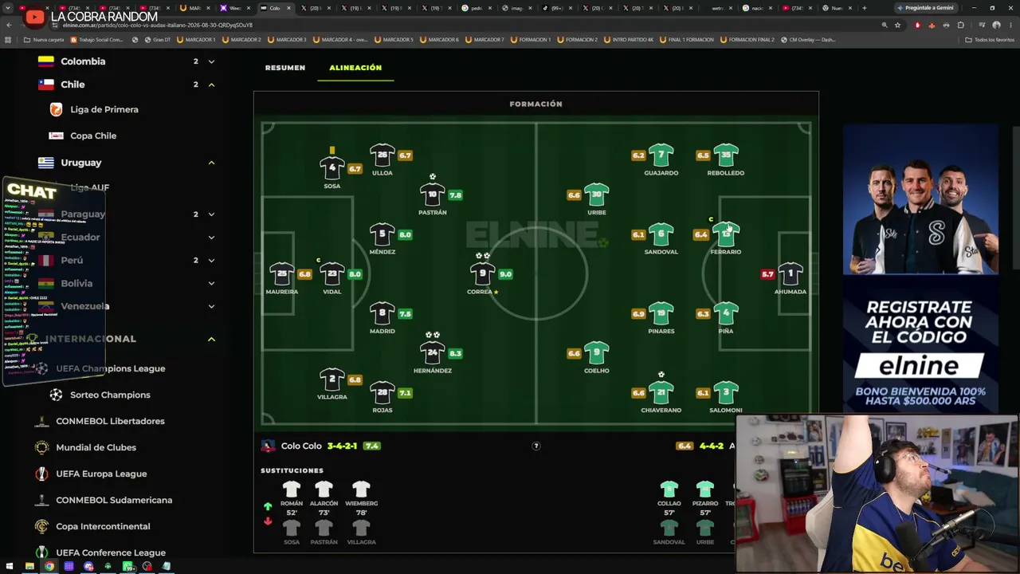This screenshot has width=1020, height=574.
Task: Open CONMEBOL Sudamericana page
Action: pyautogui.click(x=114, y=500)
